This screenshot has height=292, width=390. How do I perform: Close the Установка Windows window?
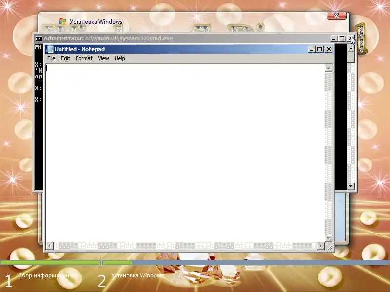pos(336,16)
